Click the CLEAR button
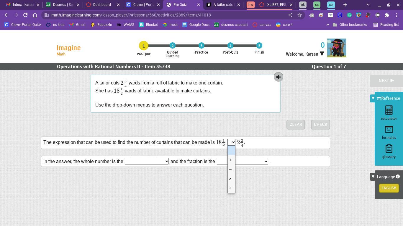This screenshot has width=403, height=226. [x=296, y=124]
